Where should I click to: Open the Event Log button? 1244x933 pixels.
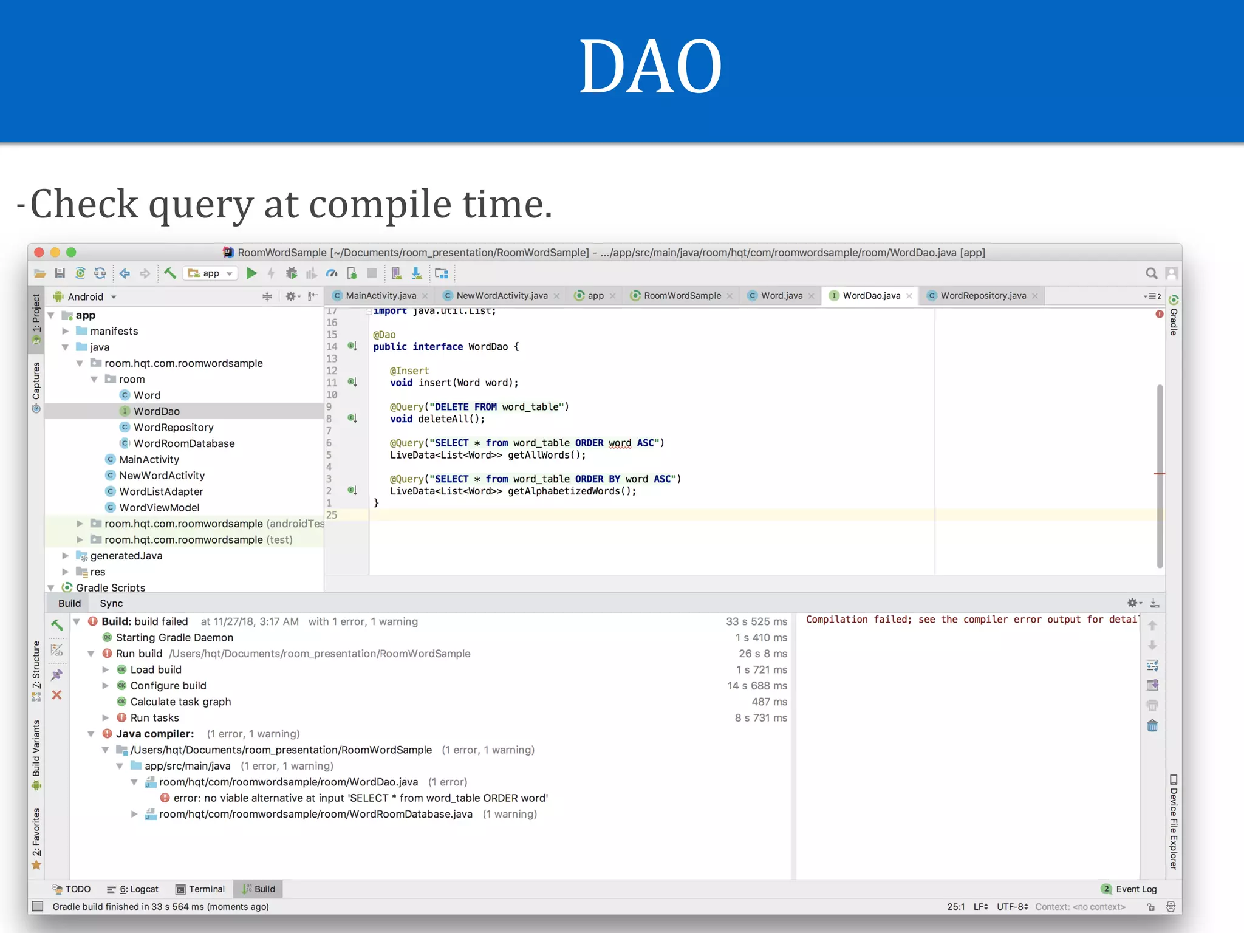[1129, 889]
